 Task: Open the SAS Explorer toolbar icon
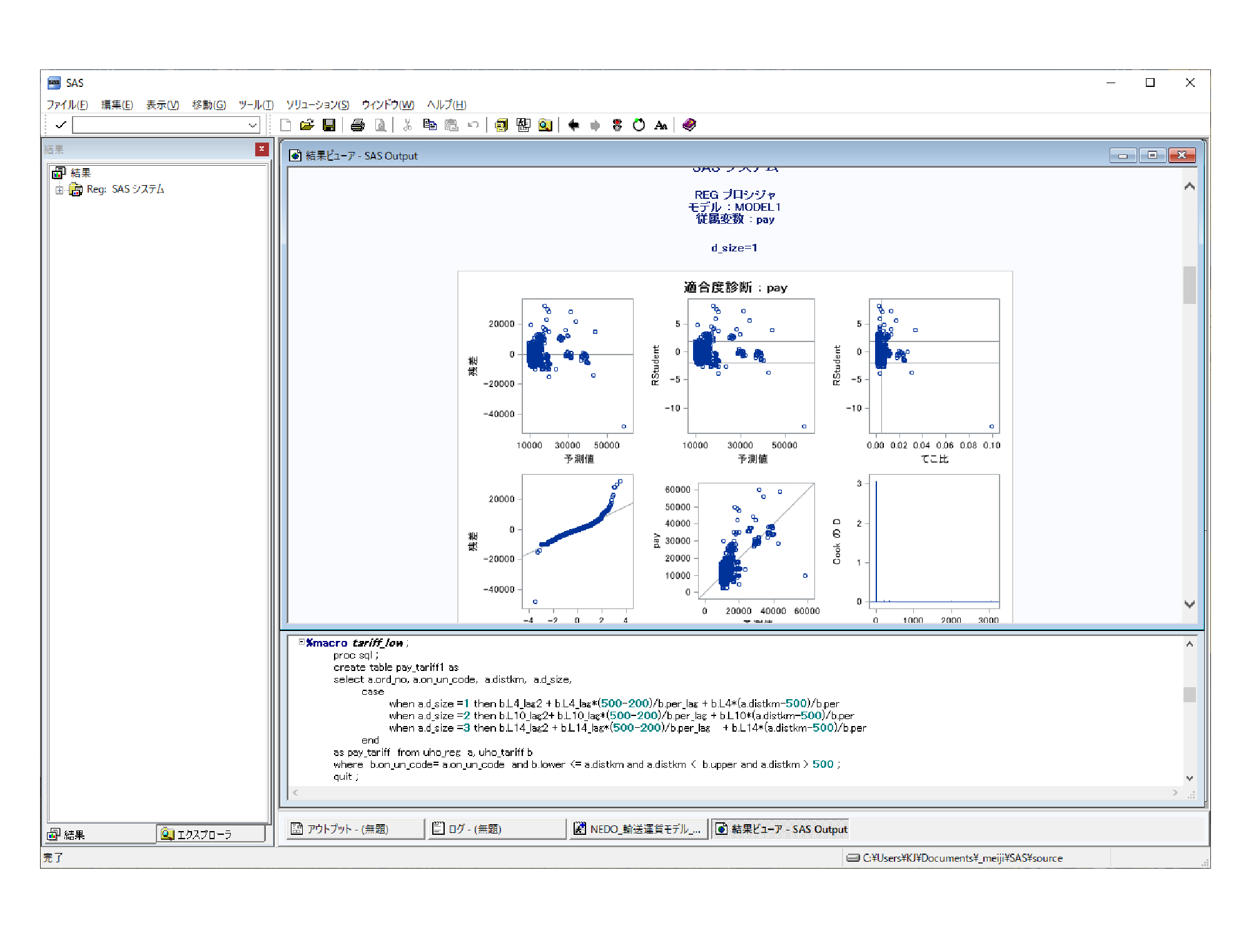click(524, 125)
